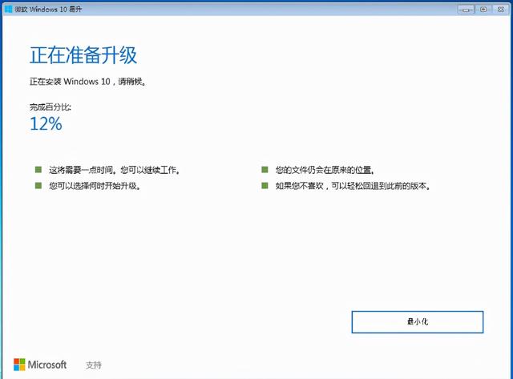
Task: Open the 支持 link
Action: (94, 365)
